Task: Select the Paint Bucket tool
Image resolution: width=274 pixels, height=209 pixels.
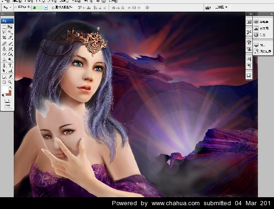Action: (x=10, y=54)
